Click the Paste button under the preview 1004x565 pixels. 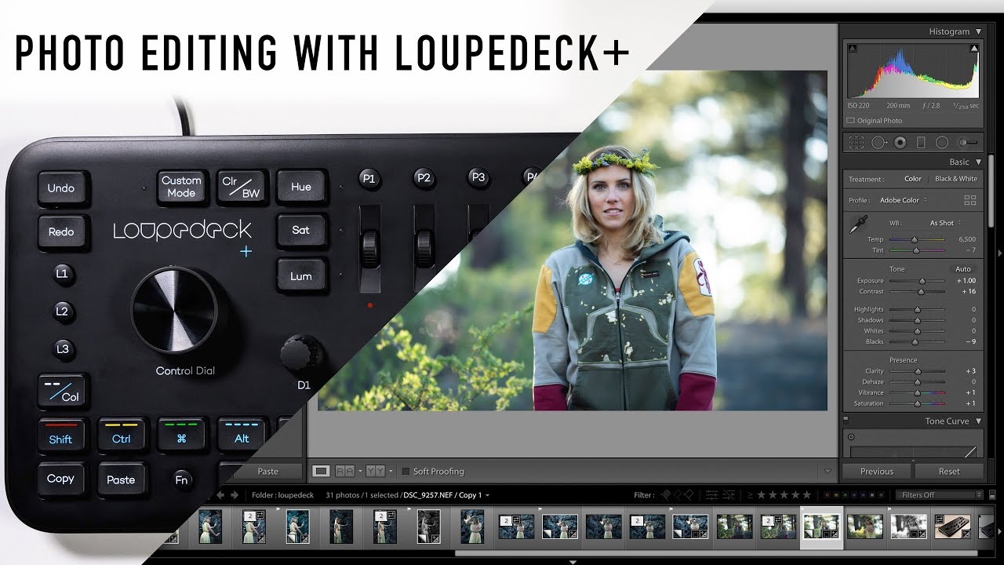click(x=267, y=472)
